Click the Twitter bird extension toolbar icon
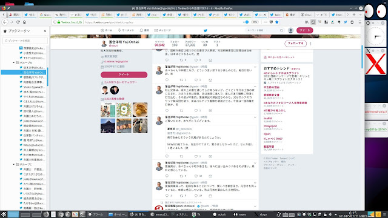Screen dimensions: 388x218 coord(346,22)
